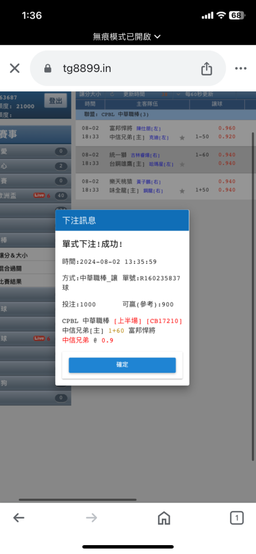Screen dimensions: 256x554
Task: Select the 混合過關 menu item
Action: click(x=35, y=269)
